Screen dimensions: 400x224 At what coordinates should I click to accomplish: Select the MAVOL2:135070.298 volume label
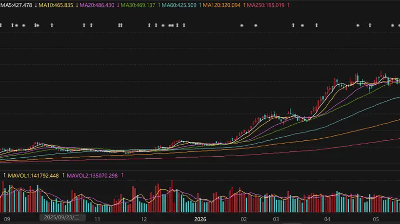point(92,176)
